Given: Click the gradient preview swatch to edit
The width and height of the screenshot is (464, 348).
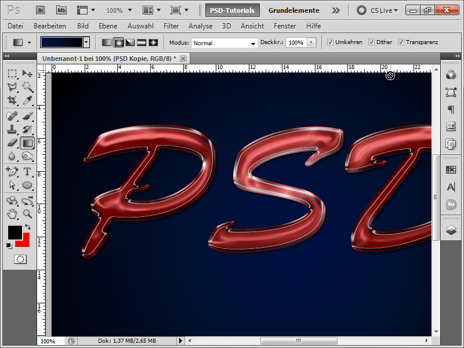Looking at the screenshot, I should pyautogui.click(x=62, y=42).
